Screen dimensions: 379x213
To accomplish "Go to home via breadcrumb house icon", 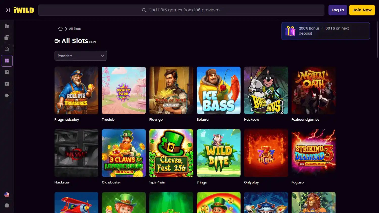I will coord(60,29).
